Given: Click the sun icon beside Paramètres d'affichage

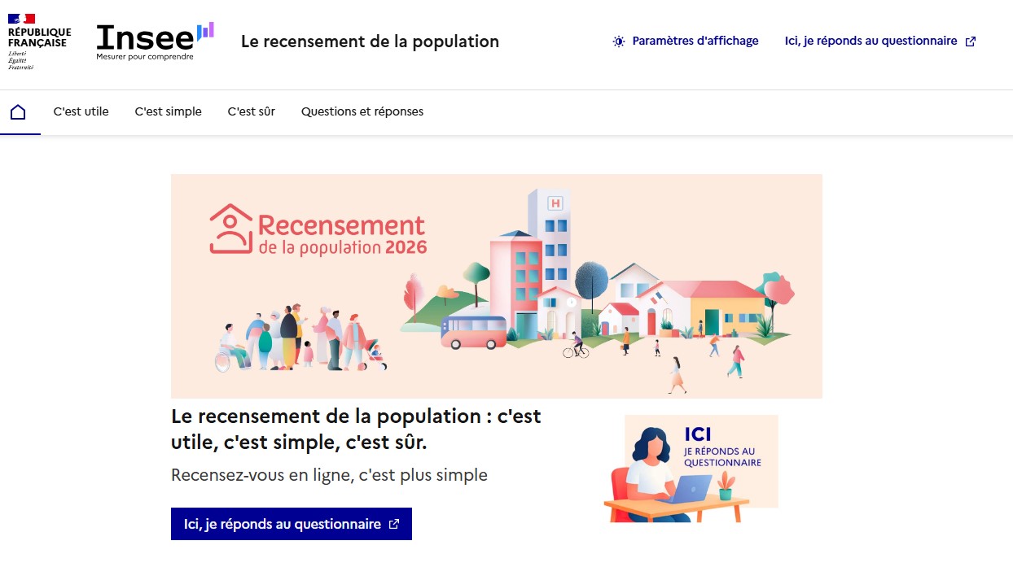Looking at the screenshot, I should tap(619, 41).
